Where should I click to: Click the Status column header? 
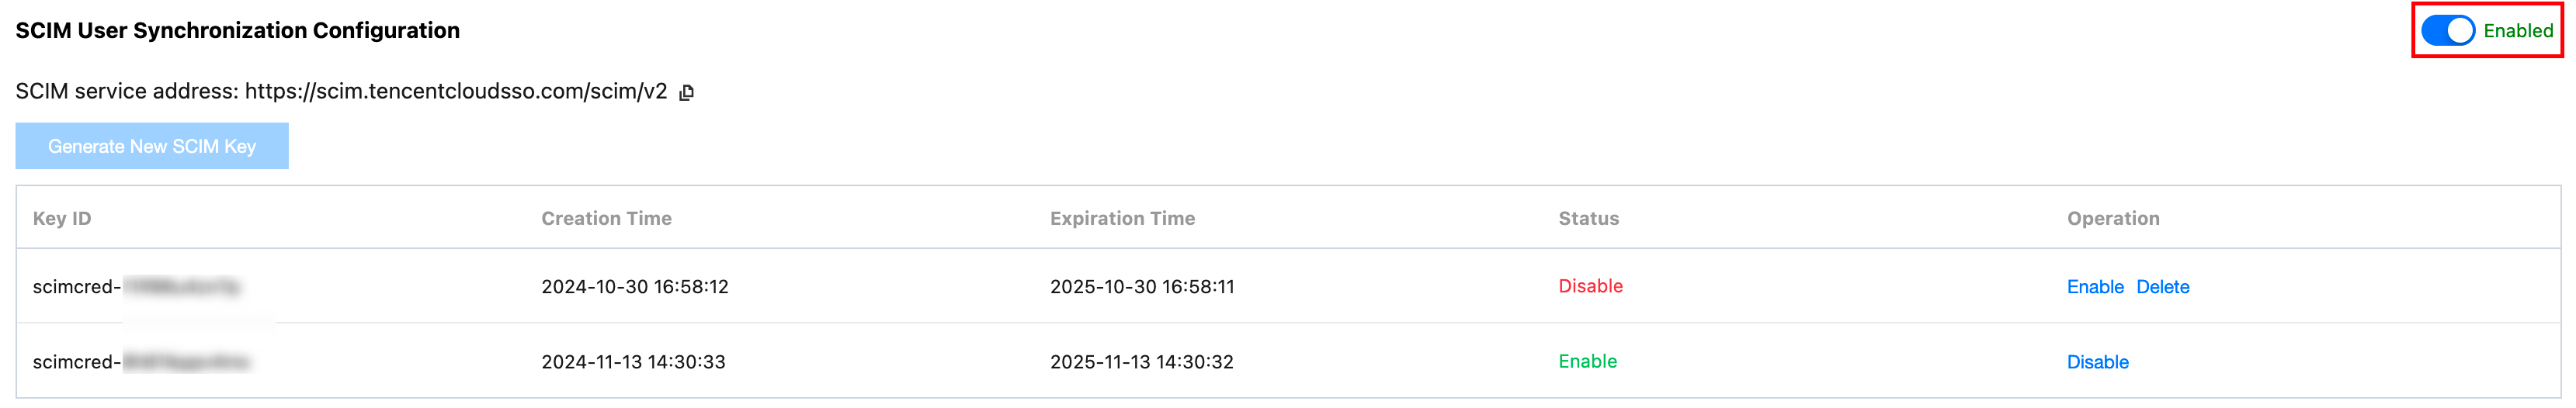point(1588,218)
